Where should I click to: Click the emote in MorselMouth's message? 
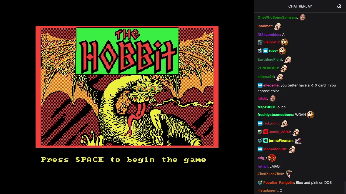(x=292, y=149)
